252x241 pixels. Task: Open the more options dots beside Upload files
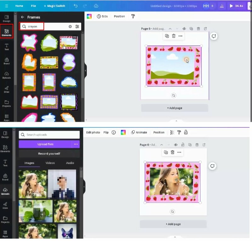(76, 144)
